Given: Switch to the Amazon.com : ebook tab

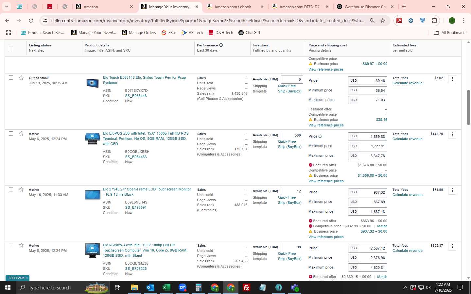Looking at the screenshot, I should point(235,7).
